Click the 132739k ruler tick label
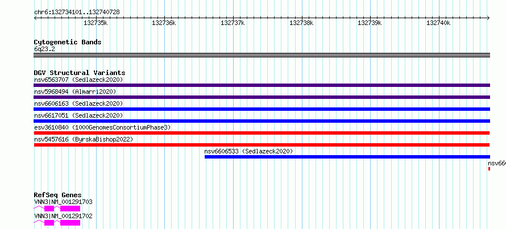The image size is (506, 229). click(x=370, y=23)
